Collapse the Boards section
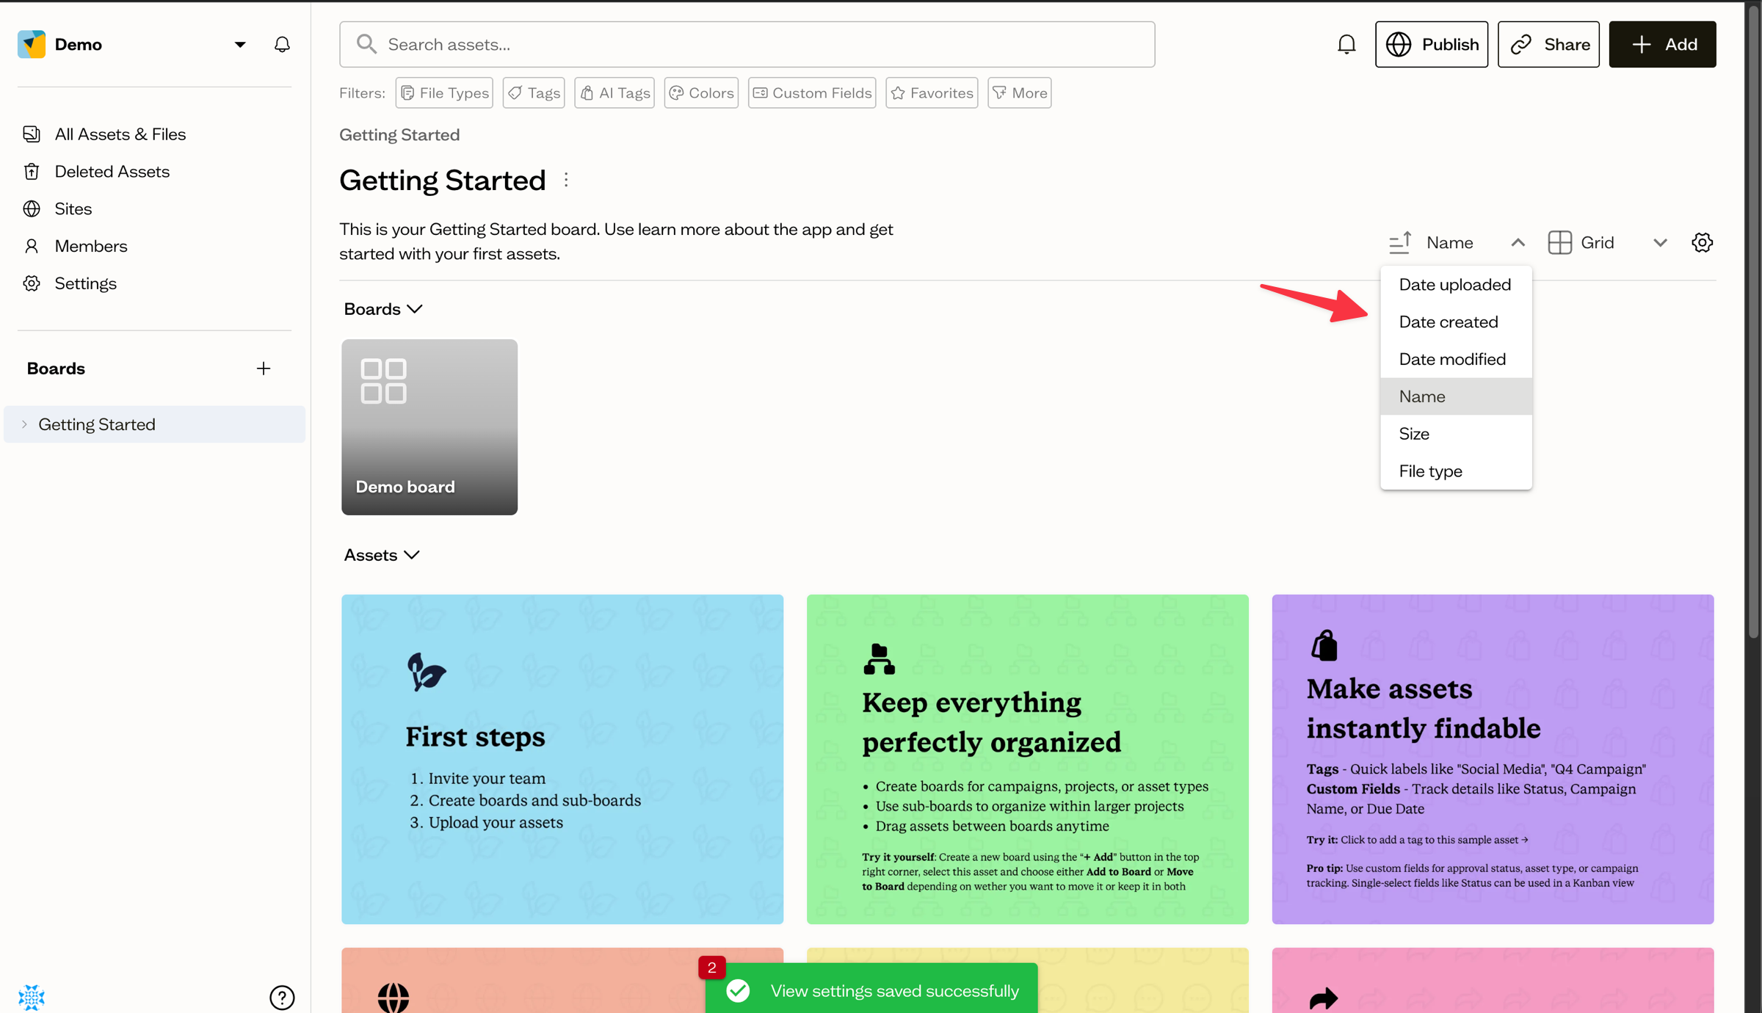 point(383,309)
